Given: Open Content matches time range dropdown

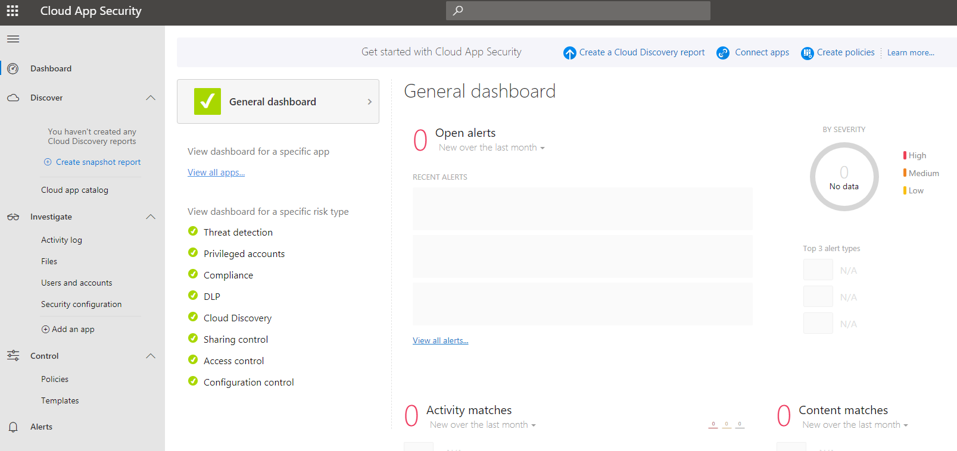Looking at the screenshot, I should click(855, 425).
